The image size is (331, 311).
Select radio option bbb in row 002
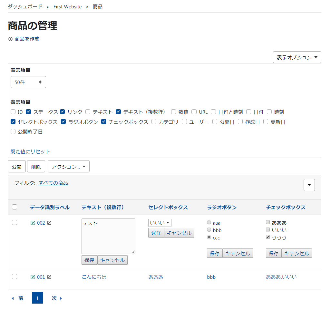[x=209, y=230]
